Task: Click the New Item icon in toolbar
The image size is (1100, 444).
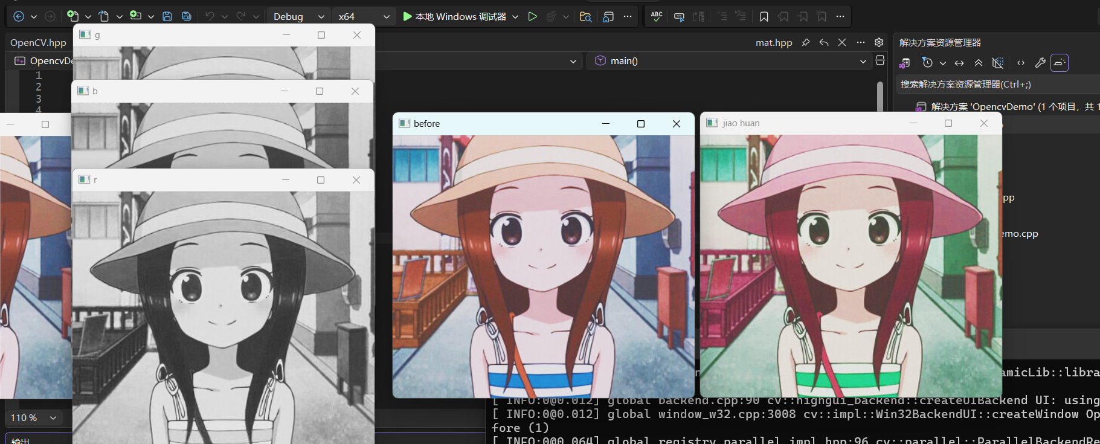Action: click(72, 16)
